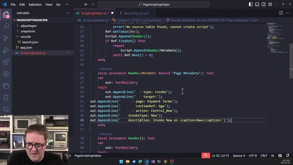Click '1 reference' CodeLens above Header procedure
293x165 pixels.
pos(105,134)
